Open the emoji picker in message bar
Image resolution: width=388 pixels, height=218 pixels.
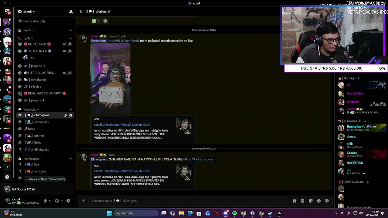319,201
